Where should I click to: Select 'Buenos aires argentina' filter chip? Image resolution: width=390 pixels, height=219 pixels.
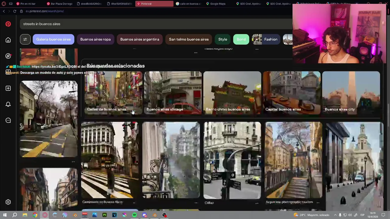140,39
